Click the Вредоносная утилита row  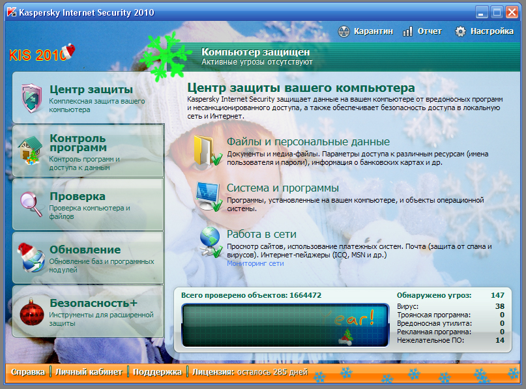450,324
